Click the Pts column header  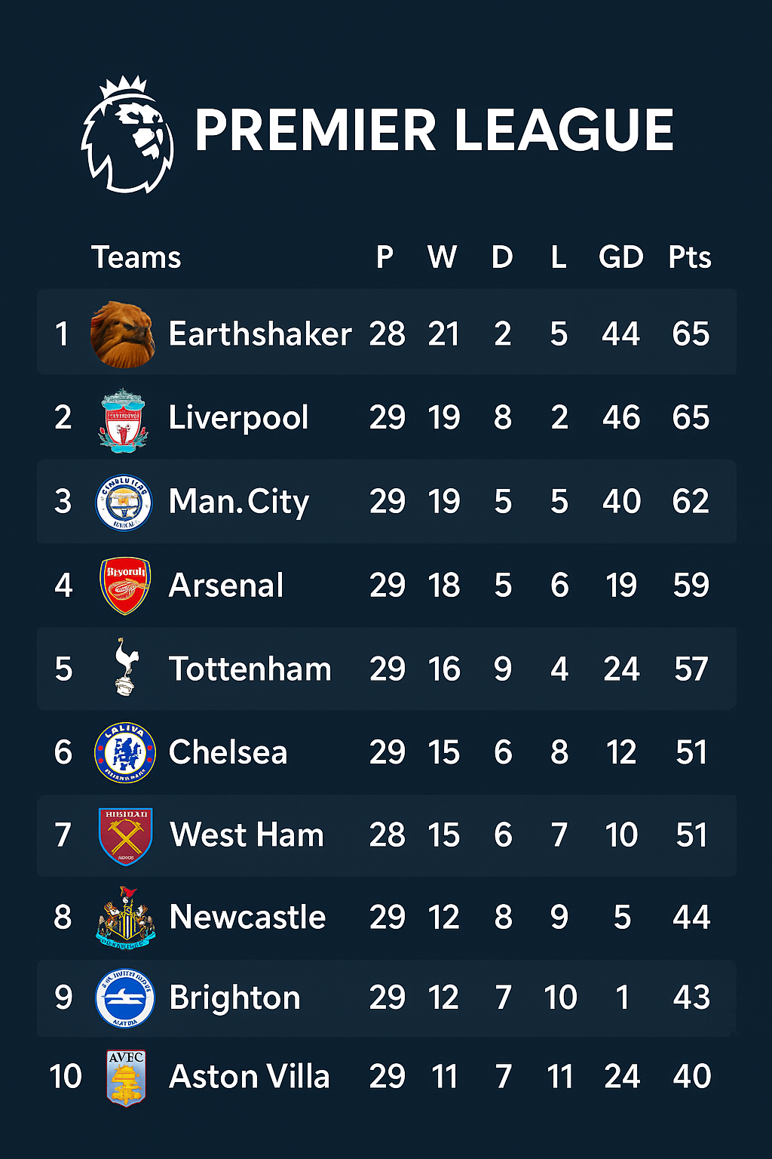(689, 257)
